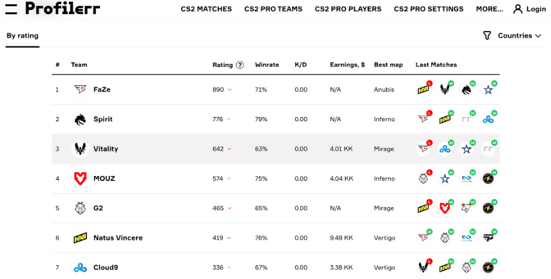Viewport: 551px width, 279px height.
Task: Click the FaZe team logo
Action: [x=80, y=90]
